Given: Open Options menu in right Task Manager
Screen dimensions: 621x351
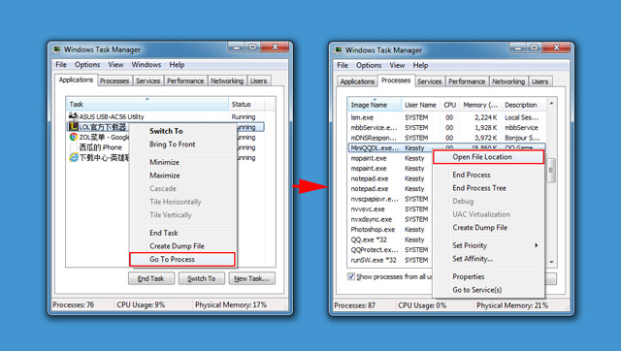Looking at the screenshot, I should pyautogui.click(x=369, y=65).
